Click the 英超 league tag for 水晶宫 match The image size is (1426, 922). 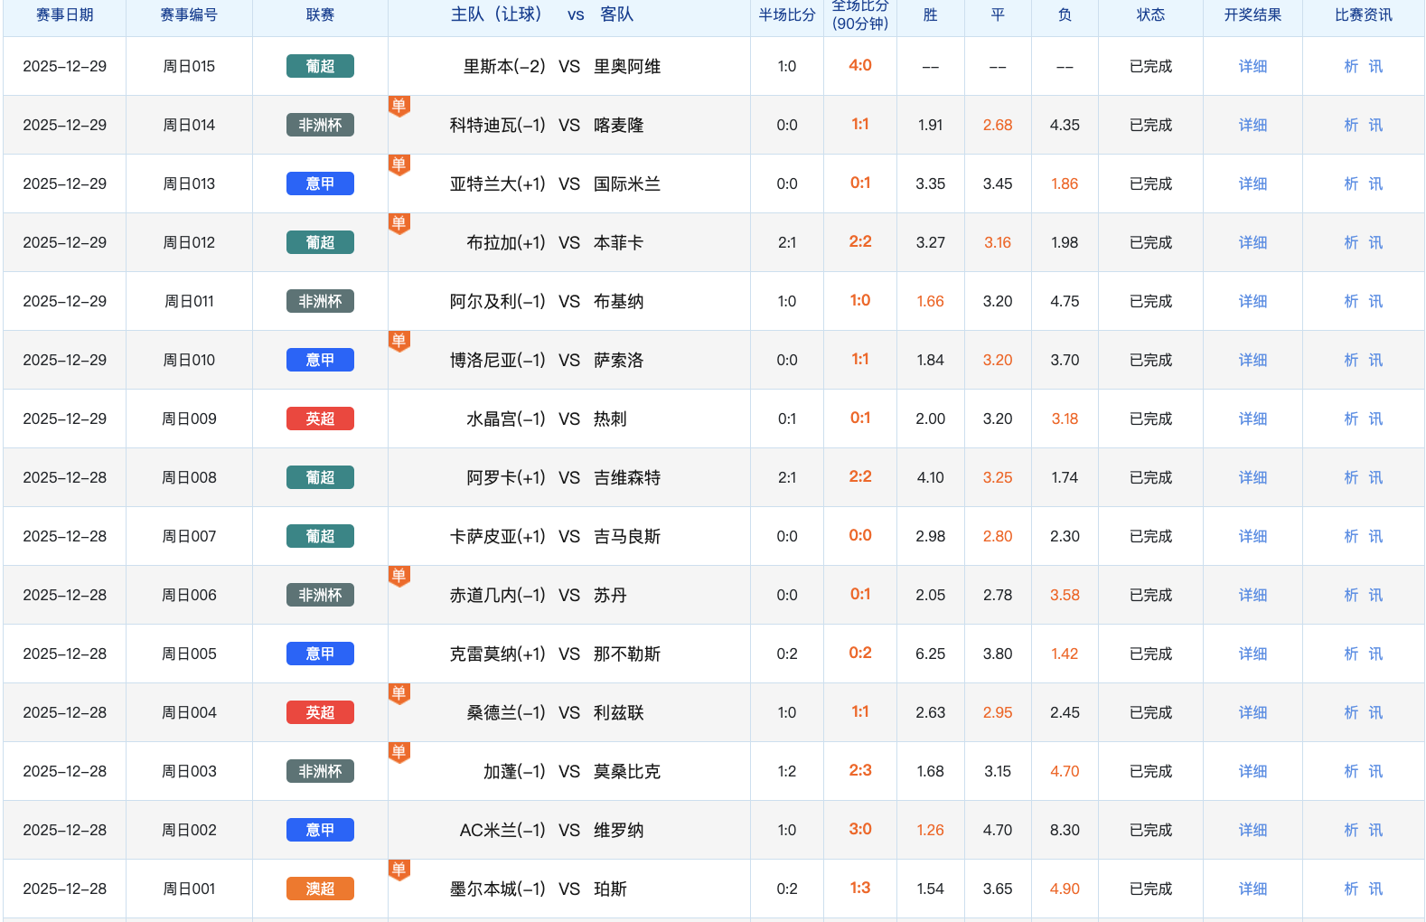[x=320, y=419]
